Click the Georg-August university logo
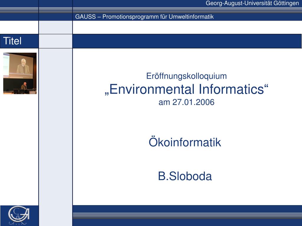Viewport: 302px width, 226px height. tap(19, 215)
